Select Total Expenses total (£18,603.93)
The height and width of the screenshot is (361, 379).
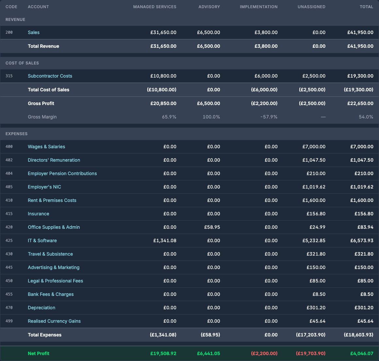[359, 335]
